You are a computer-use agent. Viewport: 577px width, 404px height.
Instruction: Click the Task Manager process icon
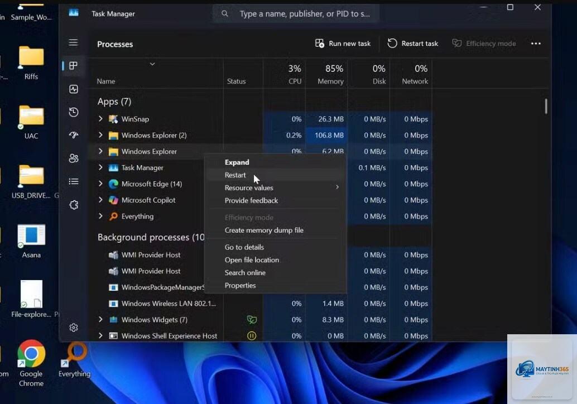point(113,167)
